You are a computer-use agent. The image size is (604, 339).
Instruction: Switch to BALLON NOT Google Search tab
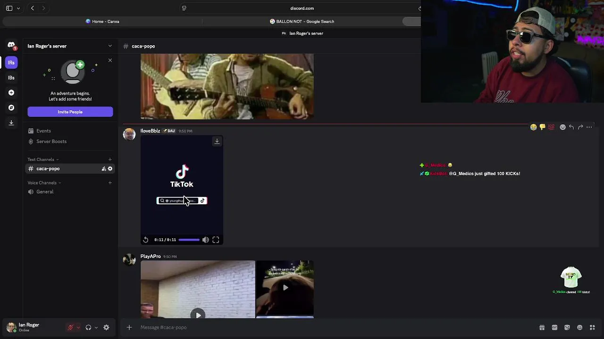(302, 21)
